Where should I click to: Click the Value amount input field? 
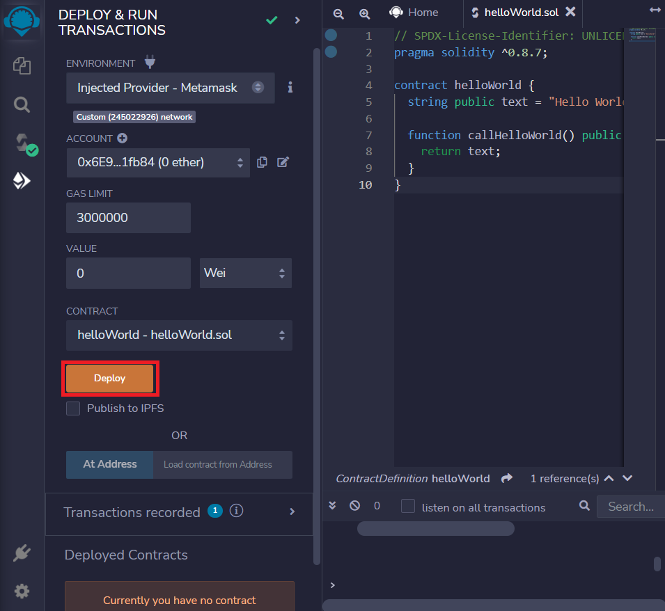point(129,273)
